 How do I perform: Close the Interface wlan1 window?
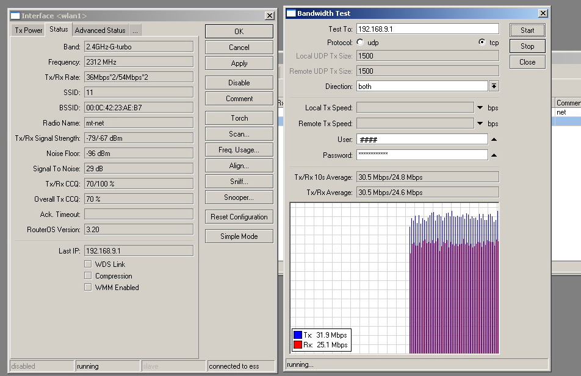tap(269, 16)
